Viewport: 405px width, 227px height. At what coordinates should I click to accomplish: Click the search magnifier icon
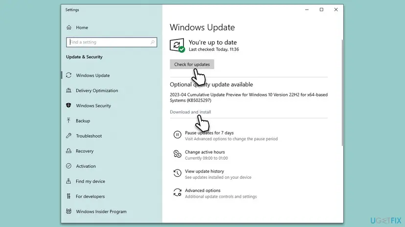coord(153,42)
